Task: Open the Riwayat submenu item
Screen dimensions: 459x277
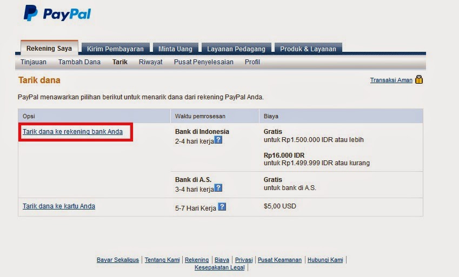Action: tap(150, 62)
